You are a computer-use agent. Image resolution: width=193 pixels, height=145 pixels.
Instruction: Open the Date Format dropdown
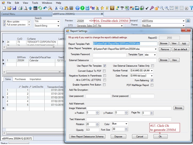152,76
